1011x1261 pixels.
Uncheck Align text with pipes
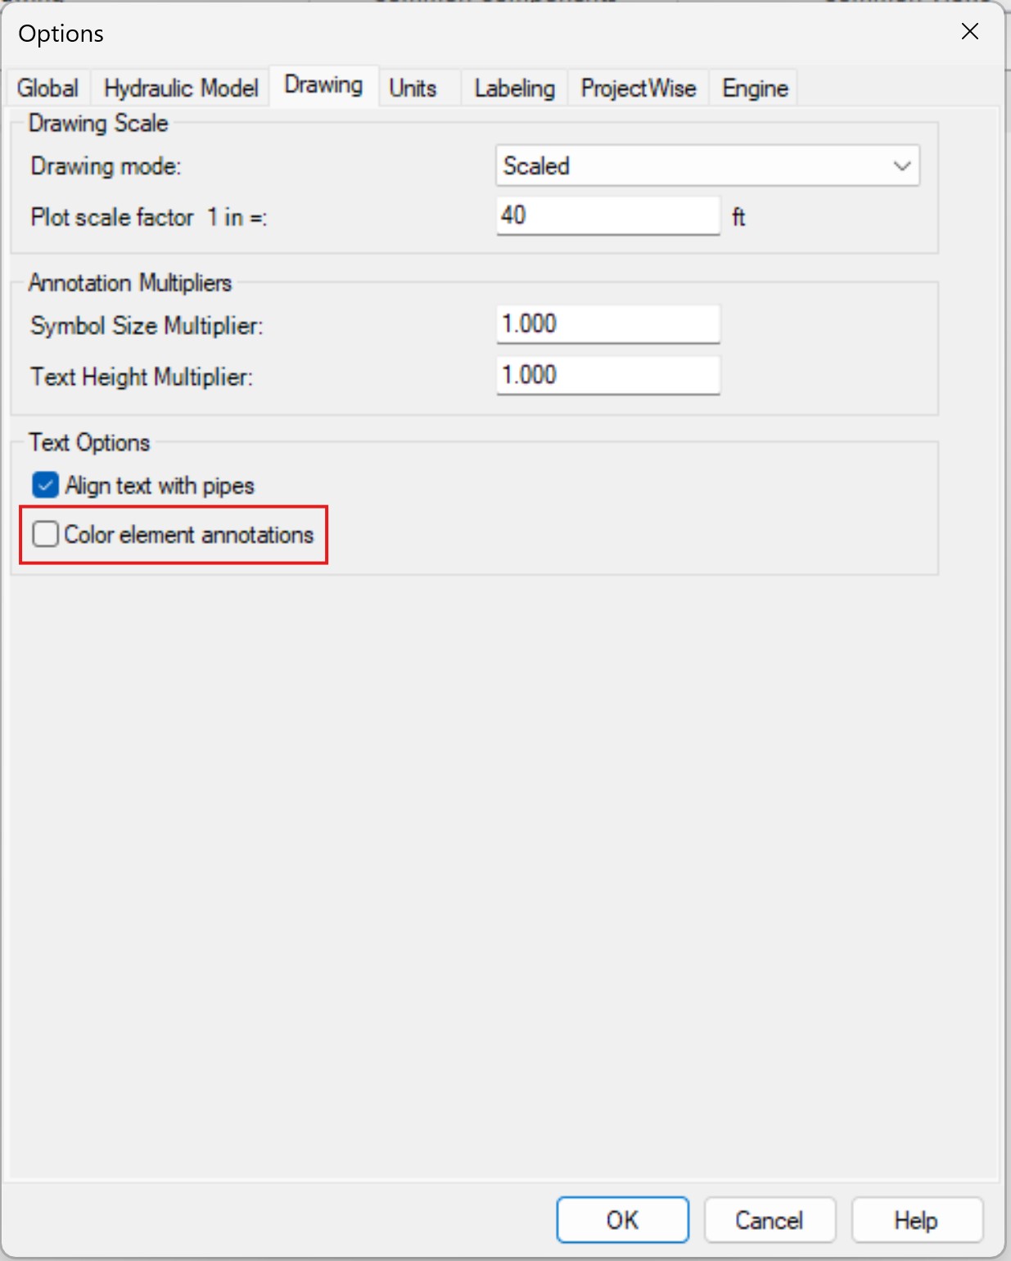(45, 486)
